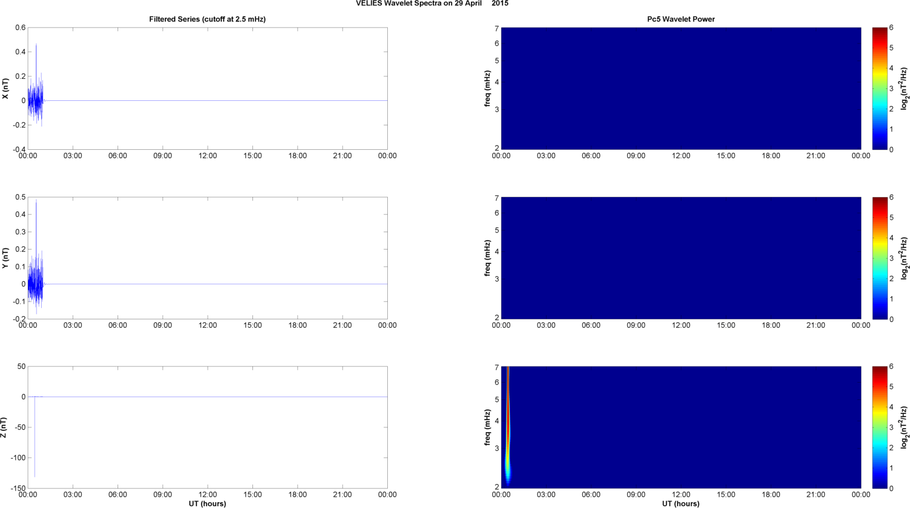Select the 'Pc5 Wavelet Power' heading
This screenshot has height=508, width=910.
click(681, 19)
